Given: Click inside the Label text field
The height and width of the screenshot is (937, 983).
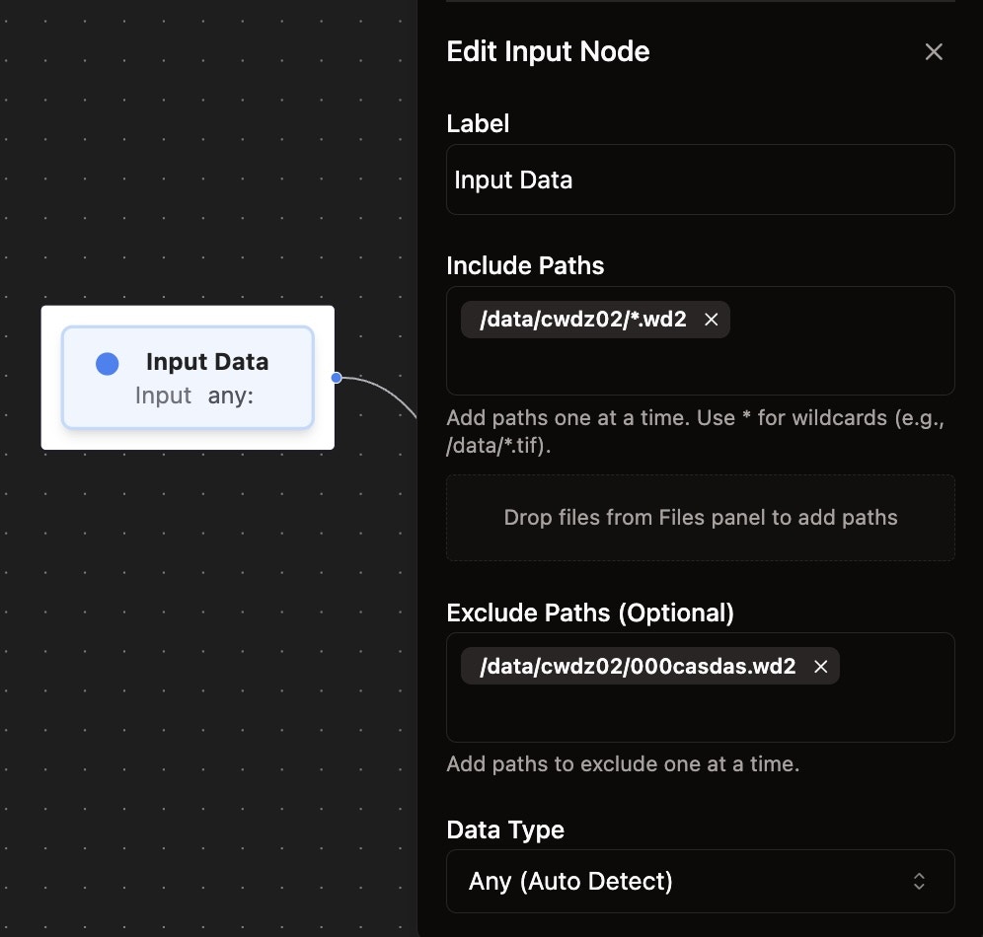Looking at the screenshot, I should 701,180.
